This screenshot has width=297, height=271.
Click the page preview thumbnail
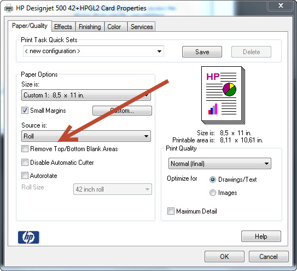223,95
